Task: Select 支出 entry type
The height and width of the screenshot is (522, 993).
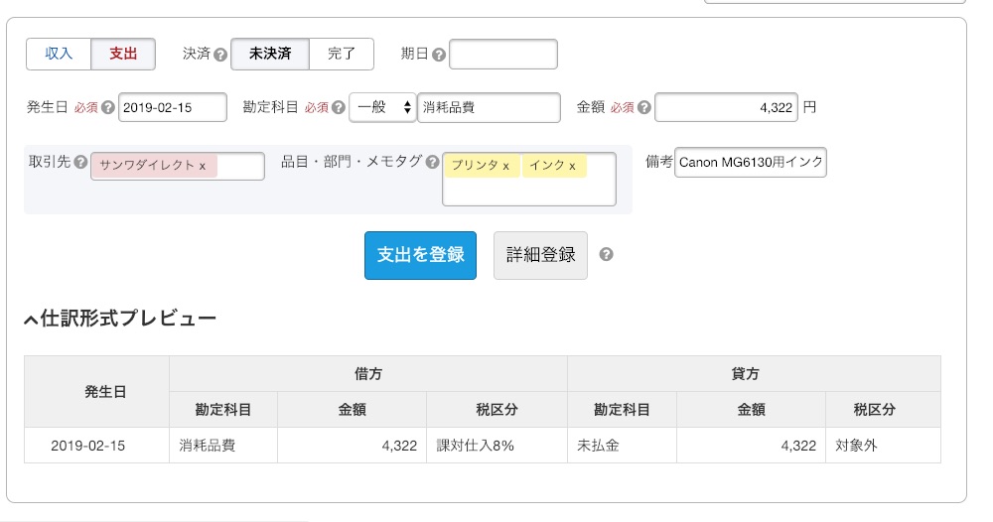Action: (123, 54)
